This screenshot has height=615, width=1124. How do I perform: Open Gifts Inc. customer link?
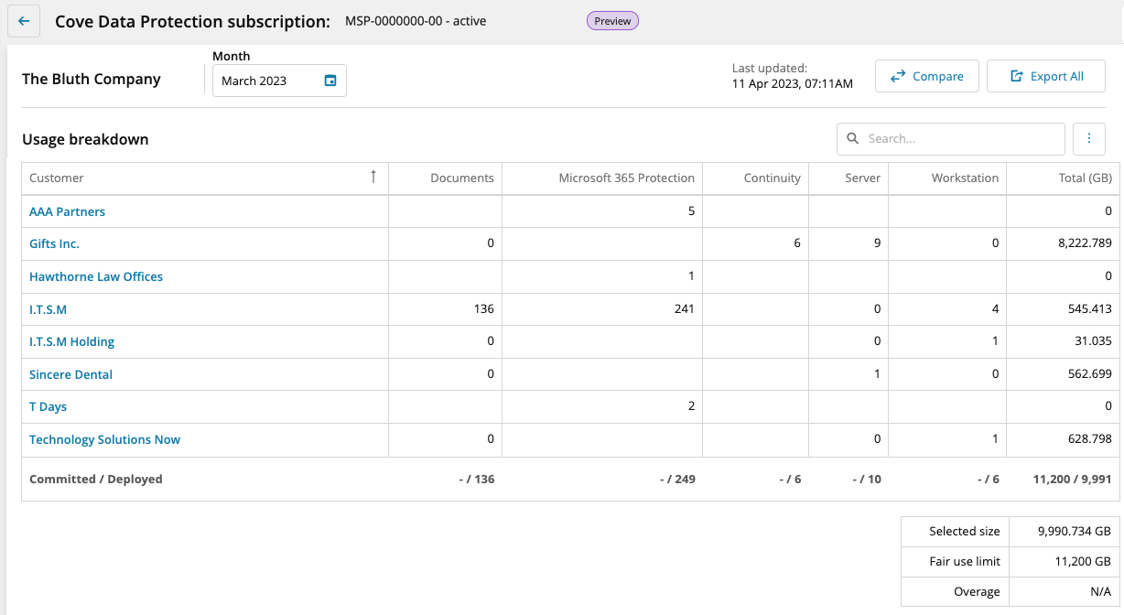54,244
